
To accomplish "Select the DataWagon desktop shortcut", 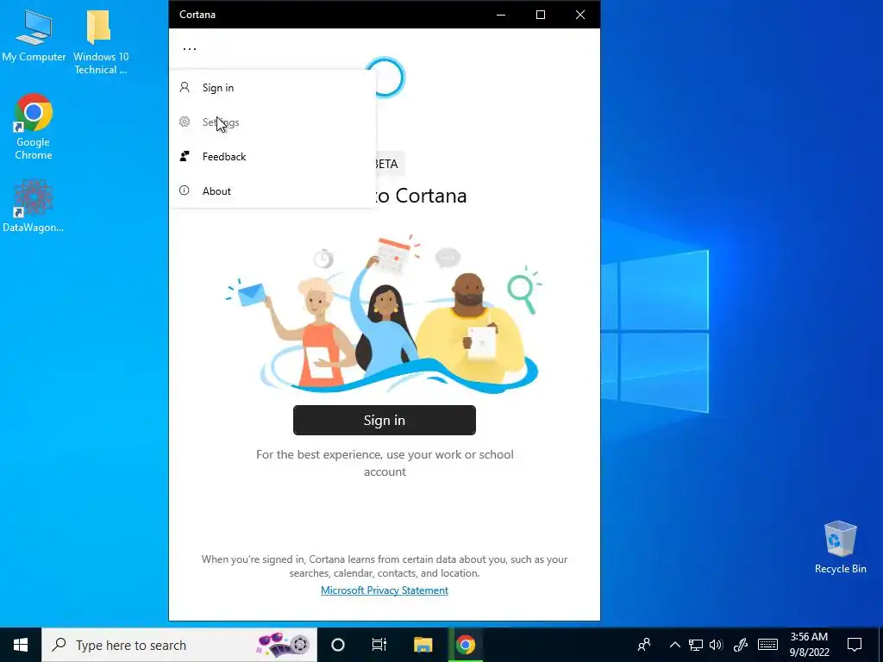I will (34, 206).
